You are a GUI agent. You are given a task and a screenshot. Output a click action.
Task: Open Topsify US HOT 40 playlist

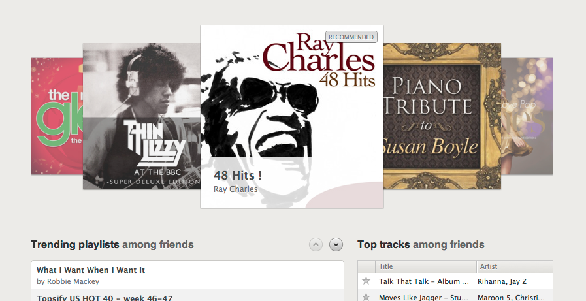coord(105,298)
